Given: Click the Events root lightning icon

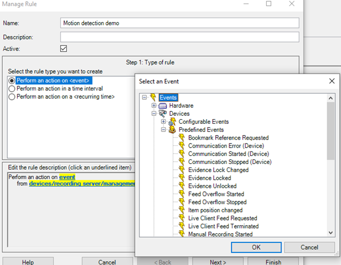Looking at the screenshot, I should (153, 98).
